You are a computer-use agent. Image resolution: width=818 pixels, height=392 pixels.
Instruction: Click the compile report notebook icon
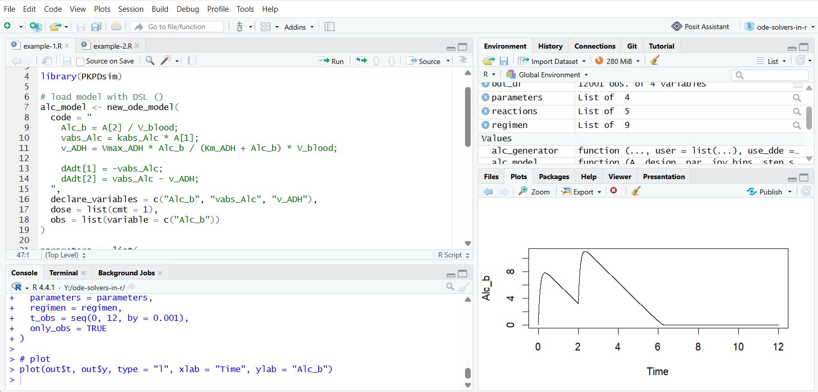pos(192,60)
